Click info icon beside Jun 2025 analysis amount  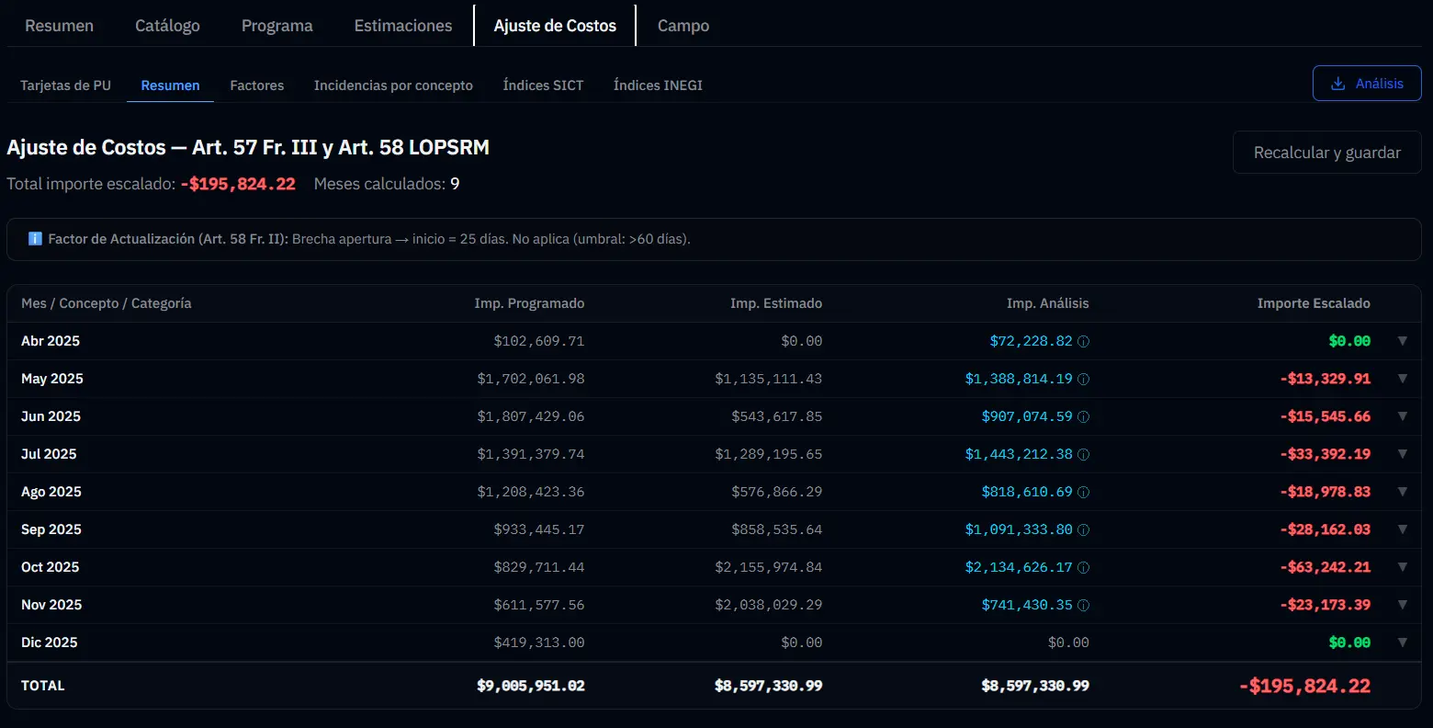click(x=1083, y=417)
